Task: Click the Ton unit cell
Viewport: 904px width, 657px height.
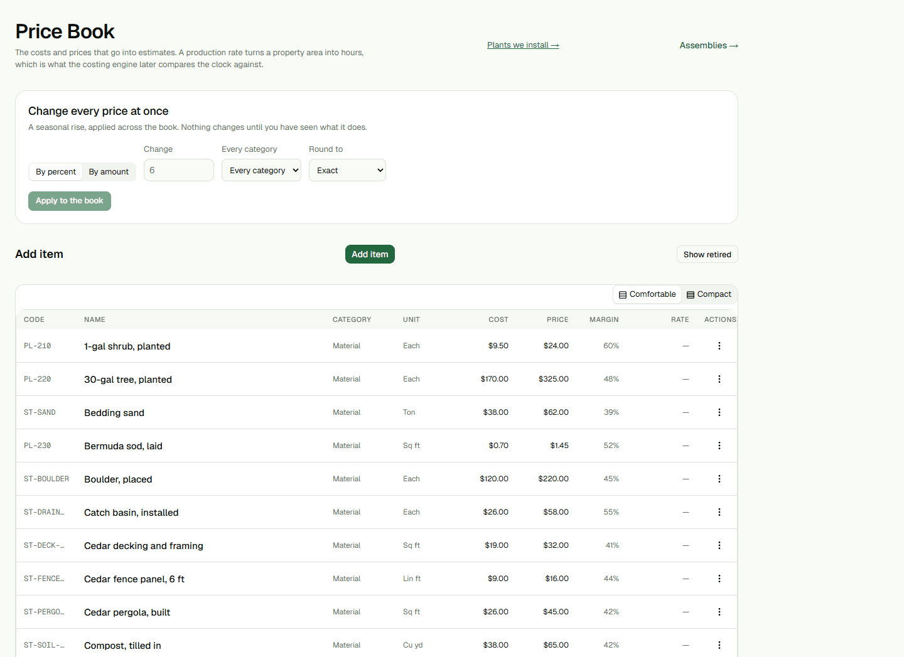Action: (x=409, y=412)
